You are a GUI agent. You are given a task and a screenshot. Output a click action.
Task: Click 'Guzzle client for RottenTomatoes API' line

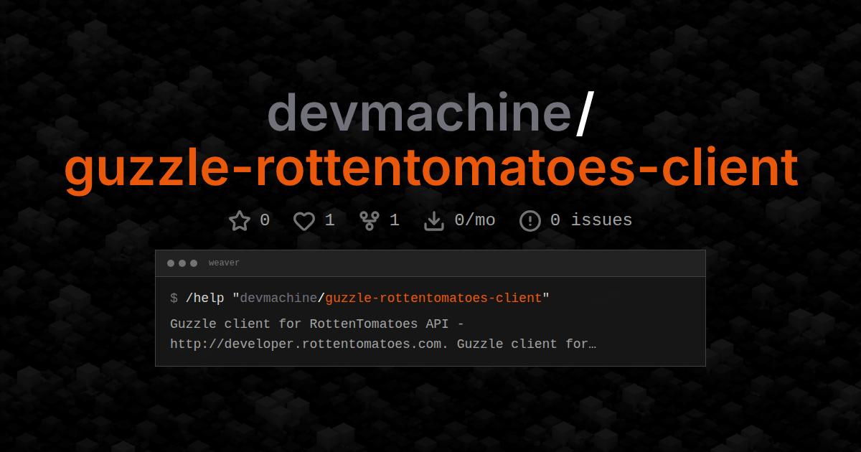[317, 324]
